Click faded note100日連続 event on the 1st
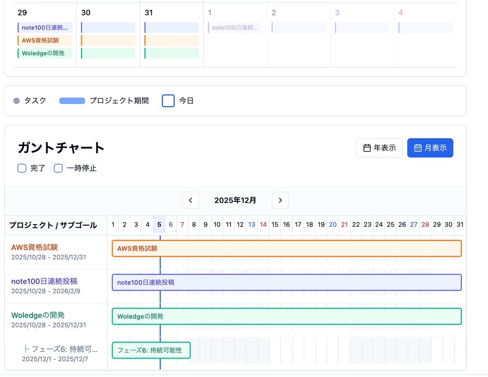The height and width of the screenshot is (377, 488). tap(235, 28)
